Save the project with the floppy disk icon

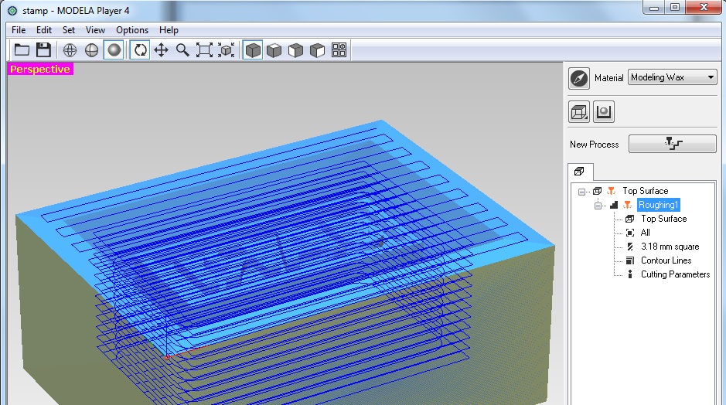pos(43,50)
